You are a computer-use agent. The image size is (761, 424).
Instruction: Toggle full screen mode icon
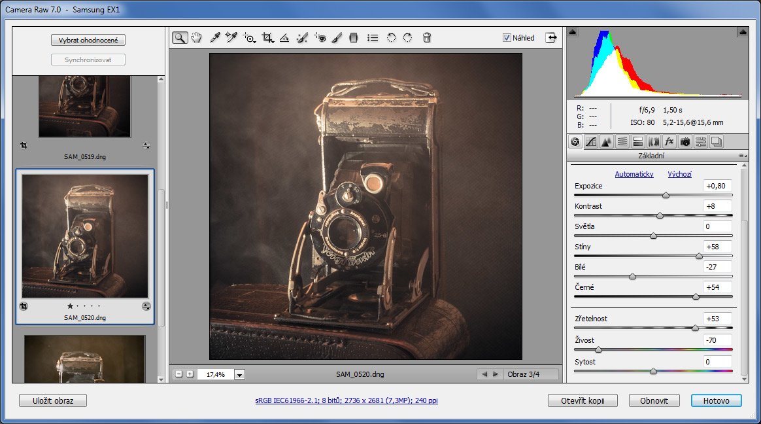[x=551, y=37]
